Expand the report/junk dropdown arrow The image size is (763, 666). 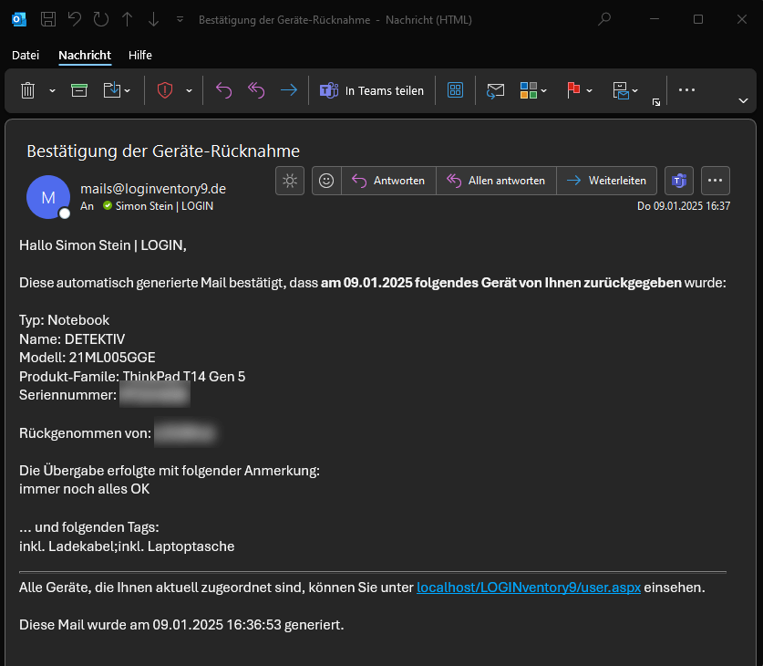click(189, 90)
